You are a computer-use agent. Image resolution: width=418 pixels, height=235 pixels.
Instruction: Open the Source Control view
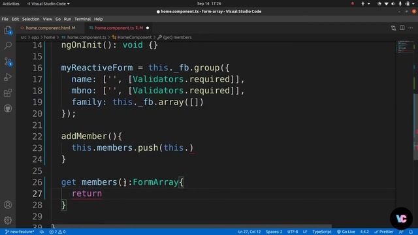(x=8, y=61)
